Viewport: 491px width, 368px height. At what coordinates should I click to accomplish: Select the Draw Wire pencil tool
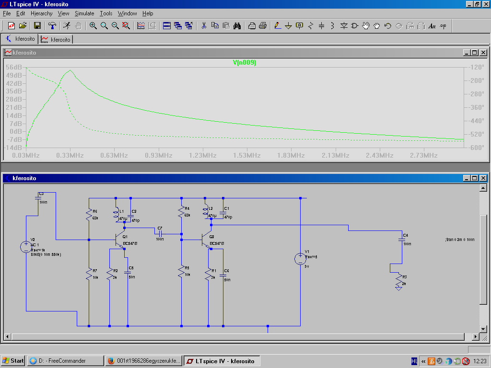pyautogui.click(x=277, y=26)
